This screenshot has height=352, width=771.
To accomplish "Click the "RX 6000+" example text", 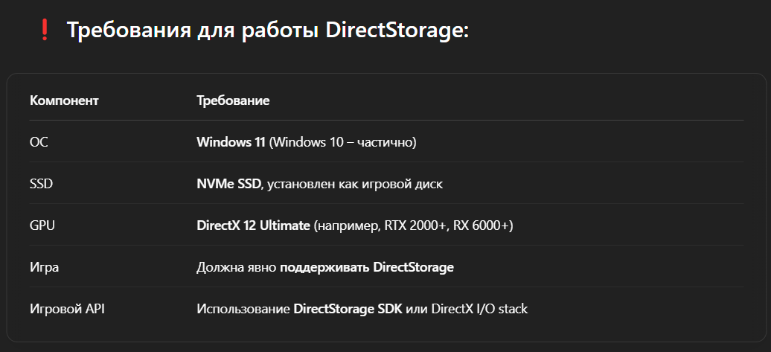I will (482, 225).
